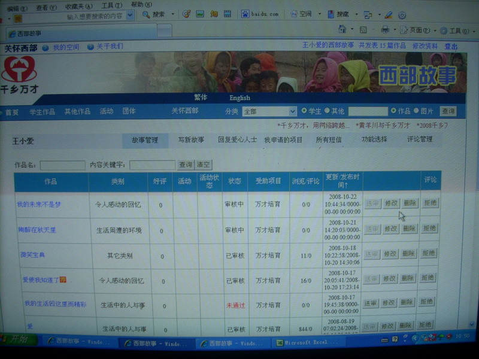Image resolution: width=479 pixels, height=359 pixels.
Task: Switch site language to 繁体
Action: (201, 98)
